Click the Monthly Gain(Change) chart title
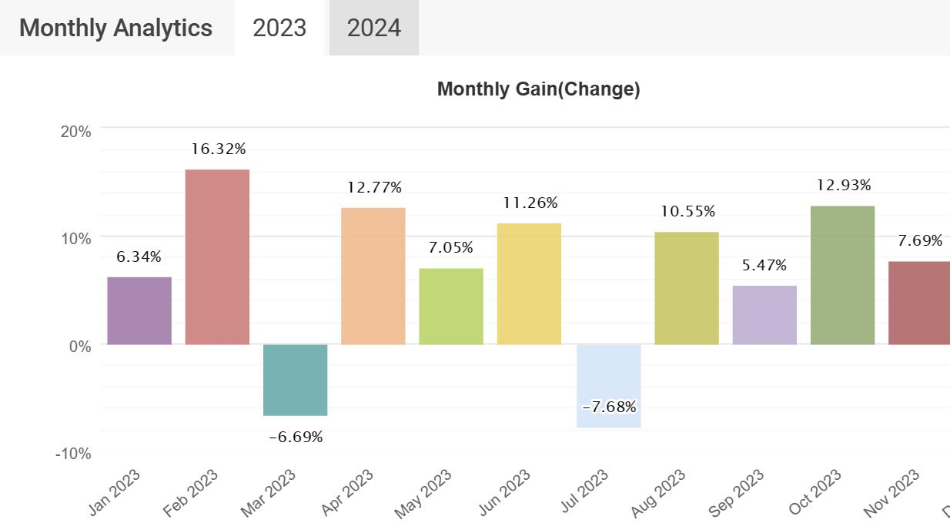This screenshot has width=950, height=523. pos(538,89)
